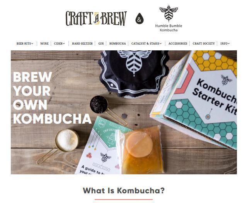The width and height of the screenshot is (252, 203).
Task: Go to the Hard Seltzer page
Action: tap(82, 43)
